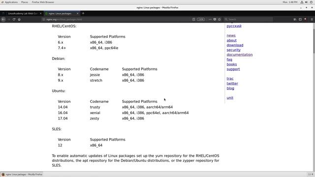Viewport: 315px width, 177px height.
Task: Click the RHEL '6.x' version cell
Action: (x=61, y=42)
